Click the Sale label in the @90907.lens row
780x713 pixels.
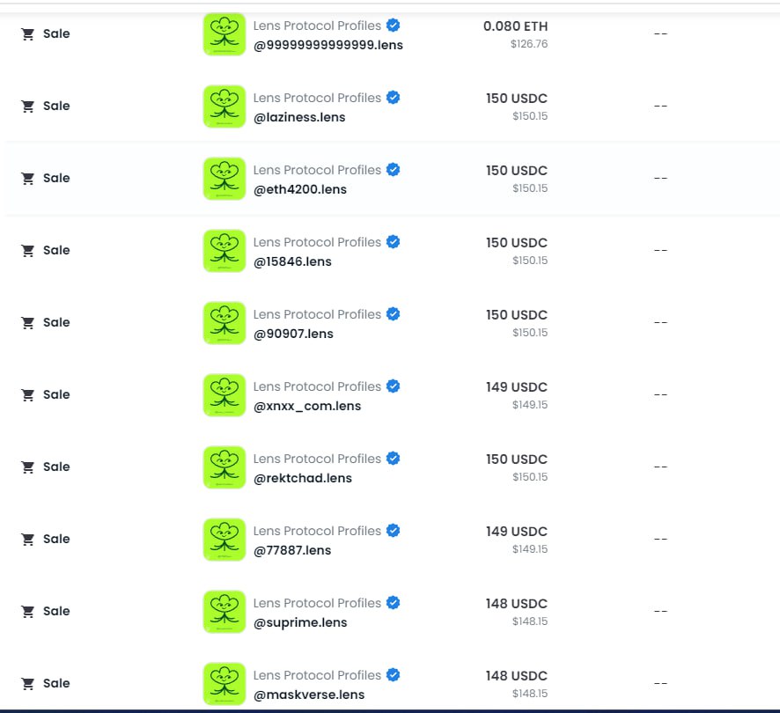click(56, 322)
